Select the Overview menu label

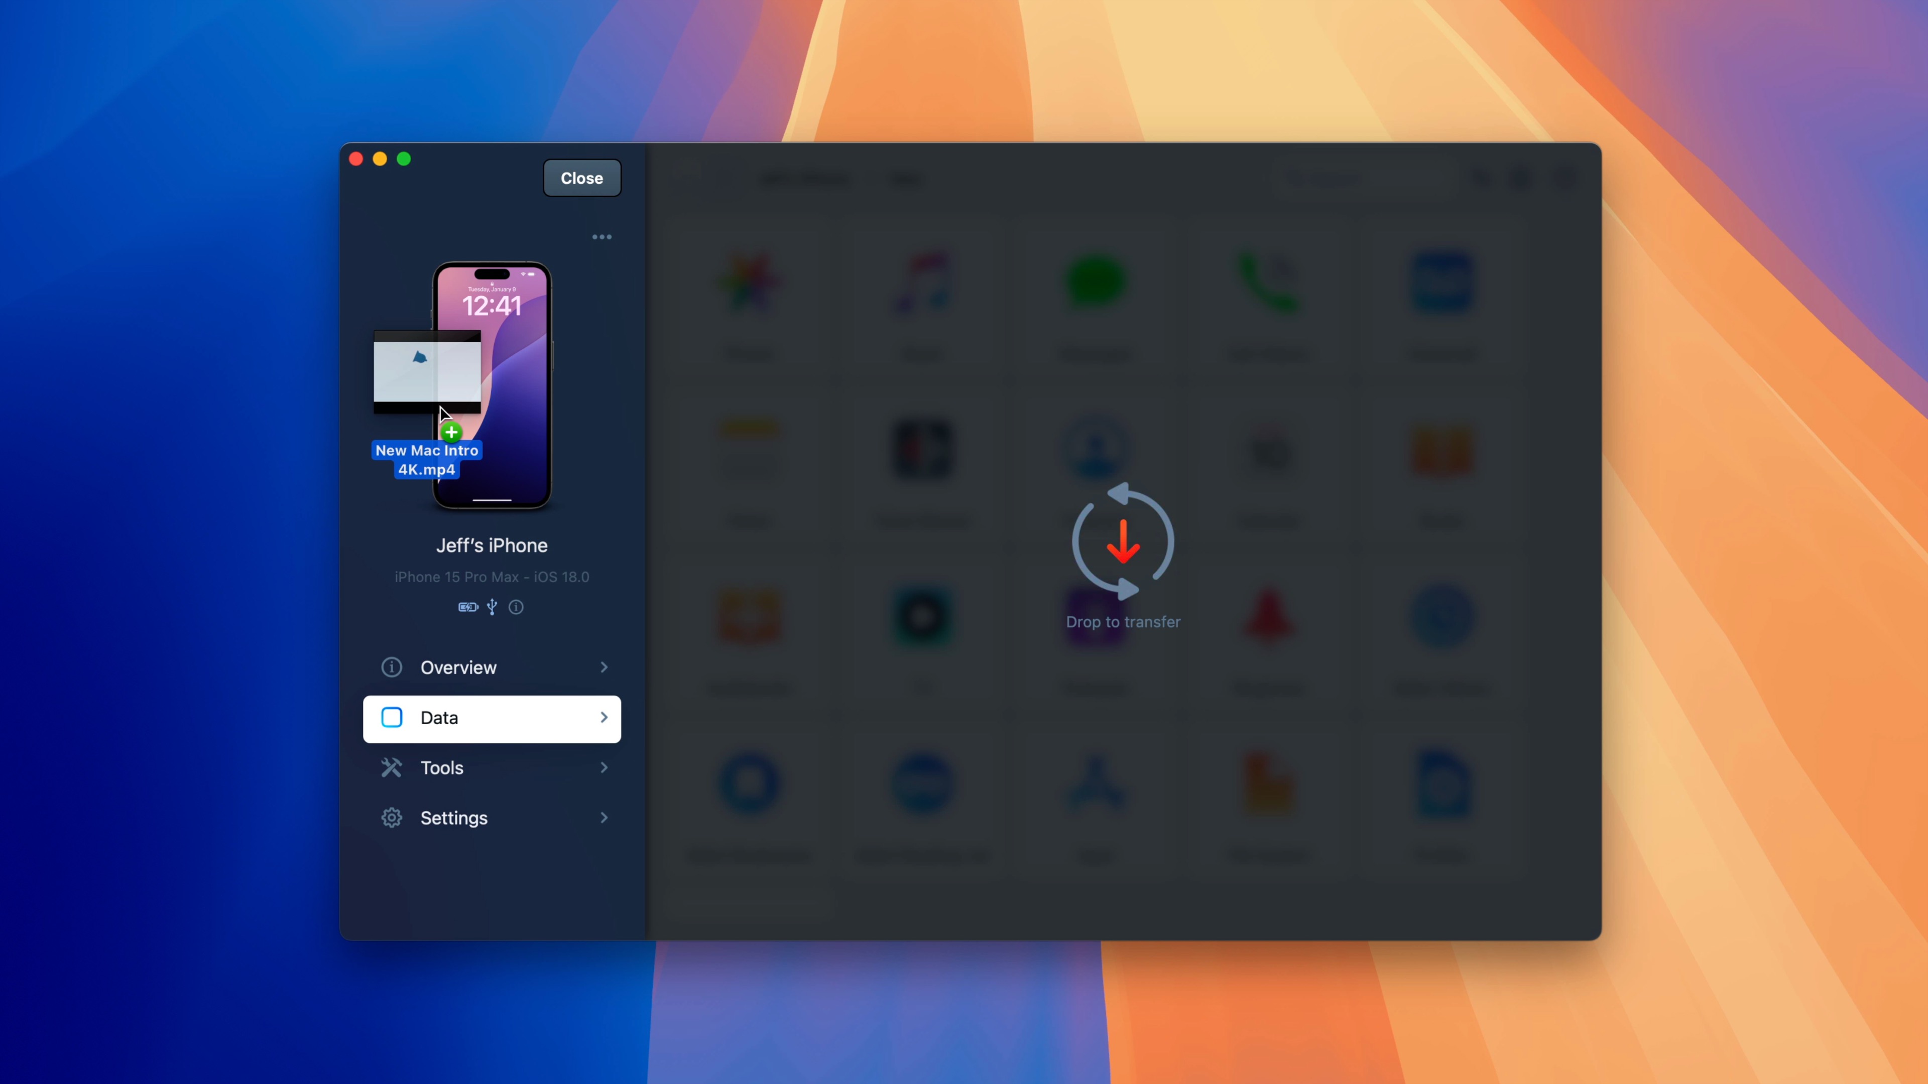(x=458, y=667)
